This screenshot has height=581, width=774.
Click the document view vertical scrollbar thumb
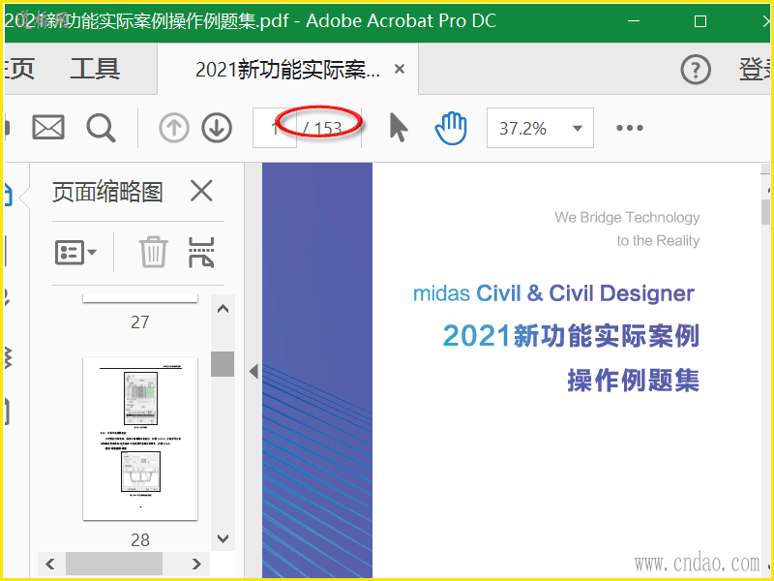[x=765, y=211]
